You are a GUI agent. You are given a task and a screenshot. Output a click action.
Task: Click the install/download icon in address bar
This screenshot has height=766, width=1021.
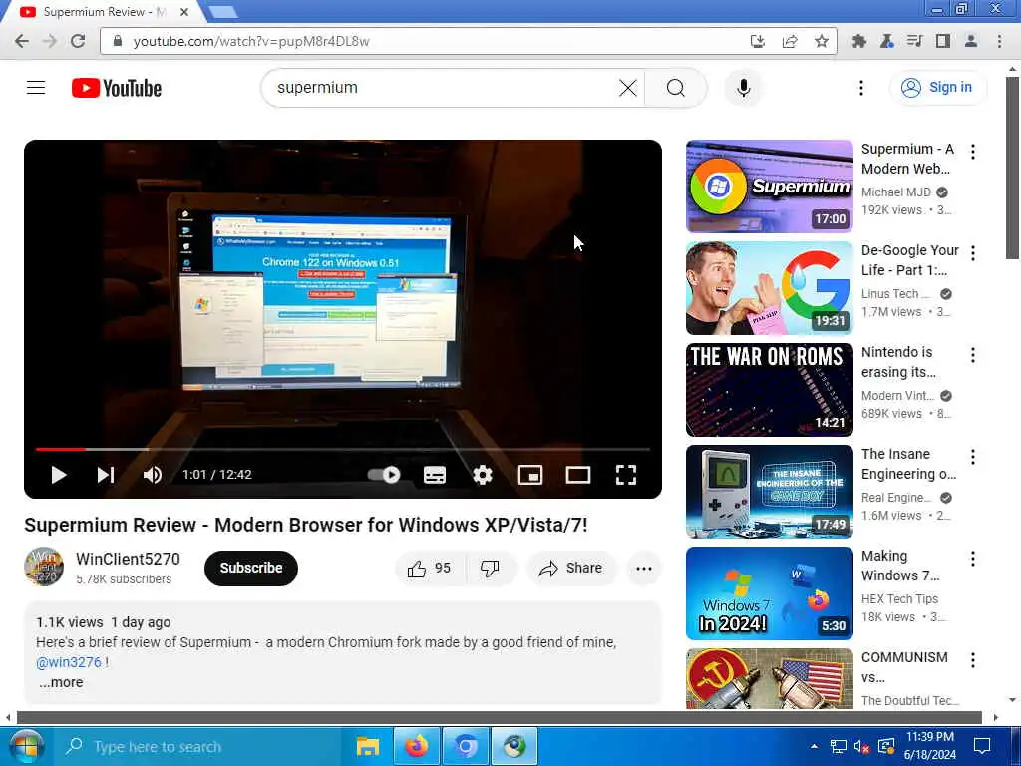pyautogui.click(x=758, y=41)
